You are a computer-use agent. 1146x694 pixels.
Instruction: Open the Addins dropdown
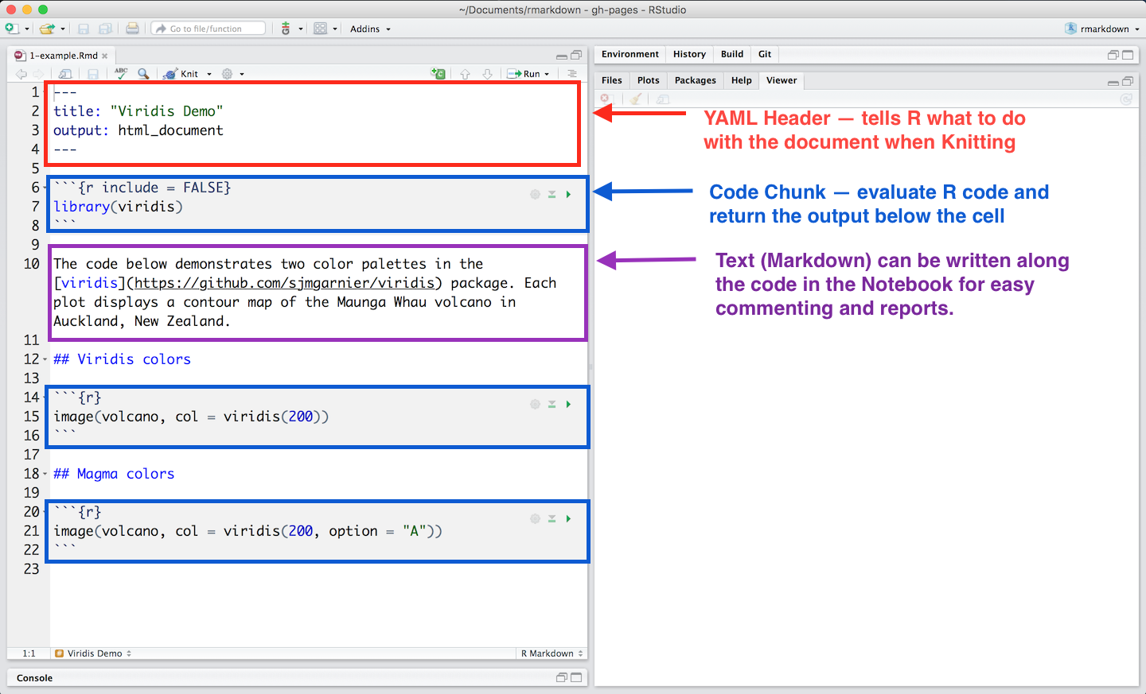point(370,29)
